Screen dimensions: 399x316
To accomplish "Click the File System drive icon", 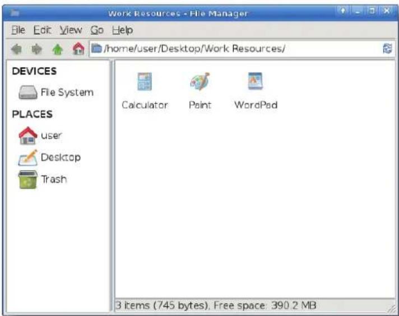I will (x=27, y=92).
